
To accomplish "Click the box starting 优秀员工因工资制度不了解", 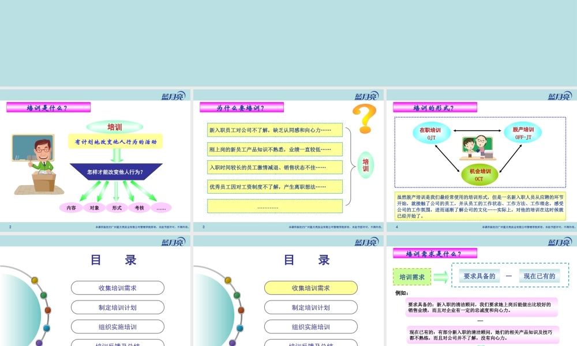I will pyautogui.click(x=275, y=187).
